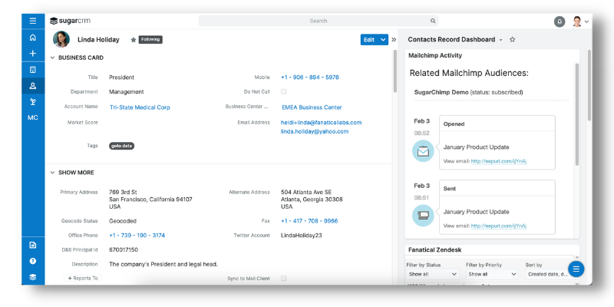614x307 pixels.
Task: Click the Mailchimp Activity dashlet scrollbar
Action: (576, 114)
